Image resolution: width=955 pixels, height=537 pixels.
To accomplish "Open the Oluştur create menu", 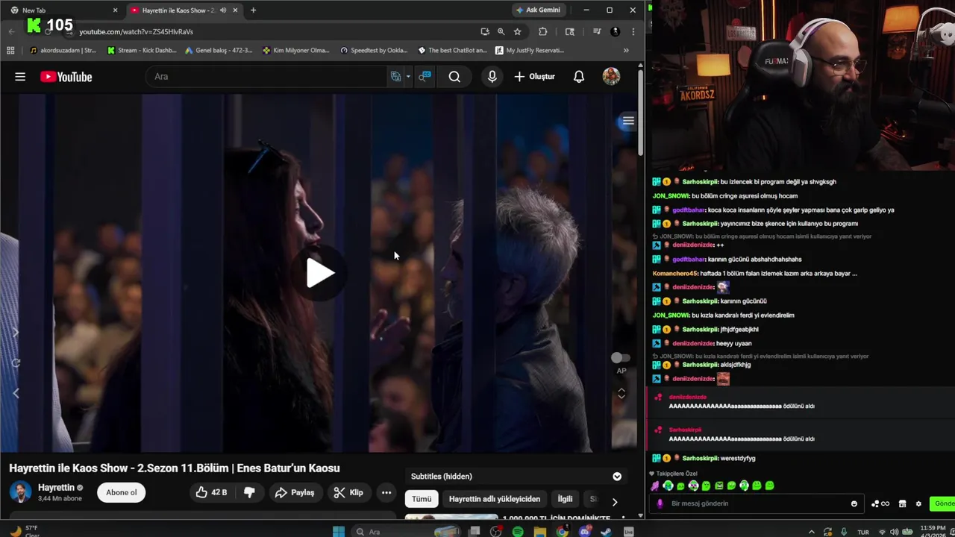I will 534,77.
